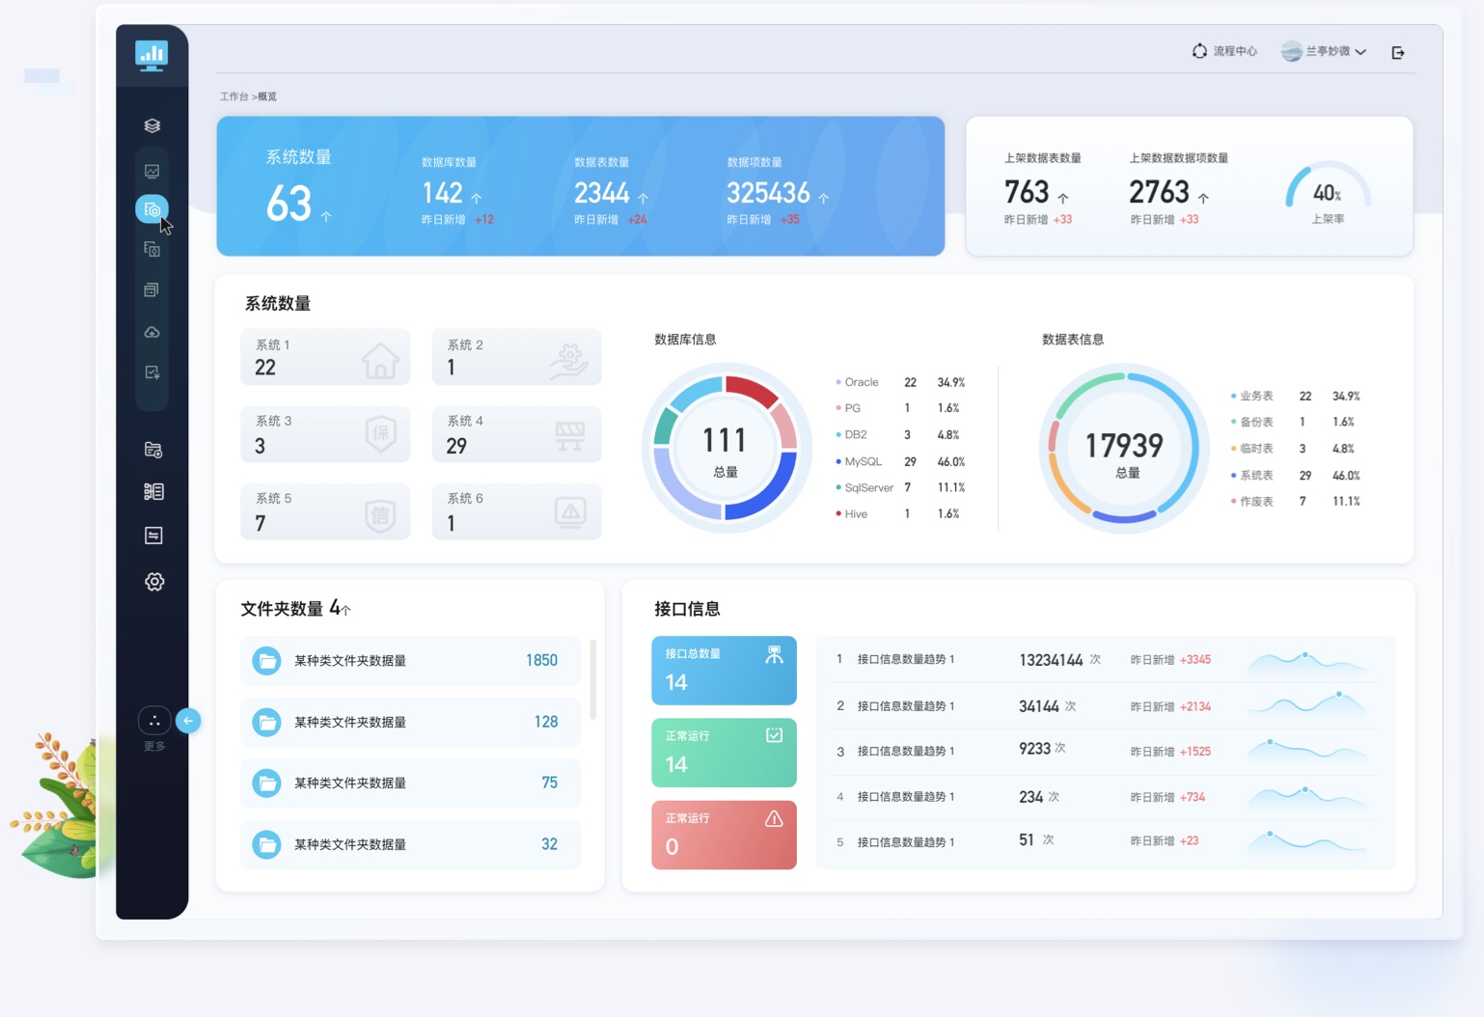The width and height of the screenshot is (1484, 1017).
Task: Click the folder list scrollbar
Action: pyautogui.click(x=592, y=679)
